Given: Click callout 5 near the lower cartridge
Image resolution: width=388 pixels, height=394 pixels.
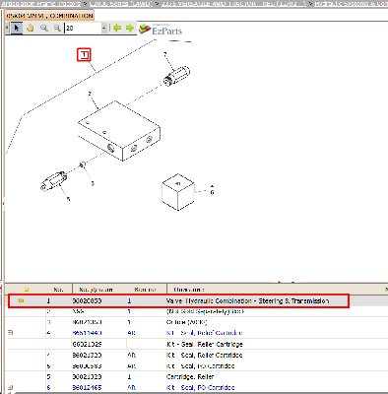Looking at the screenshot, I should coord(68,199).
